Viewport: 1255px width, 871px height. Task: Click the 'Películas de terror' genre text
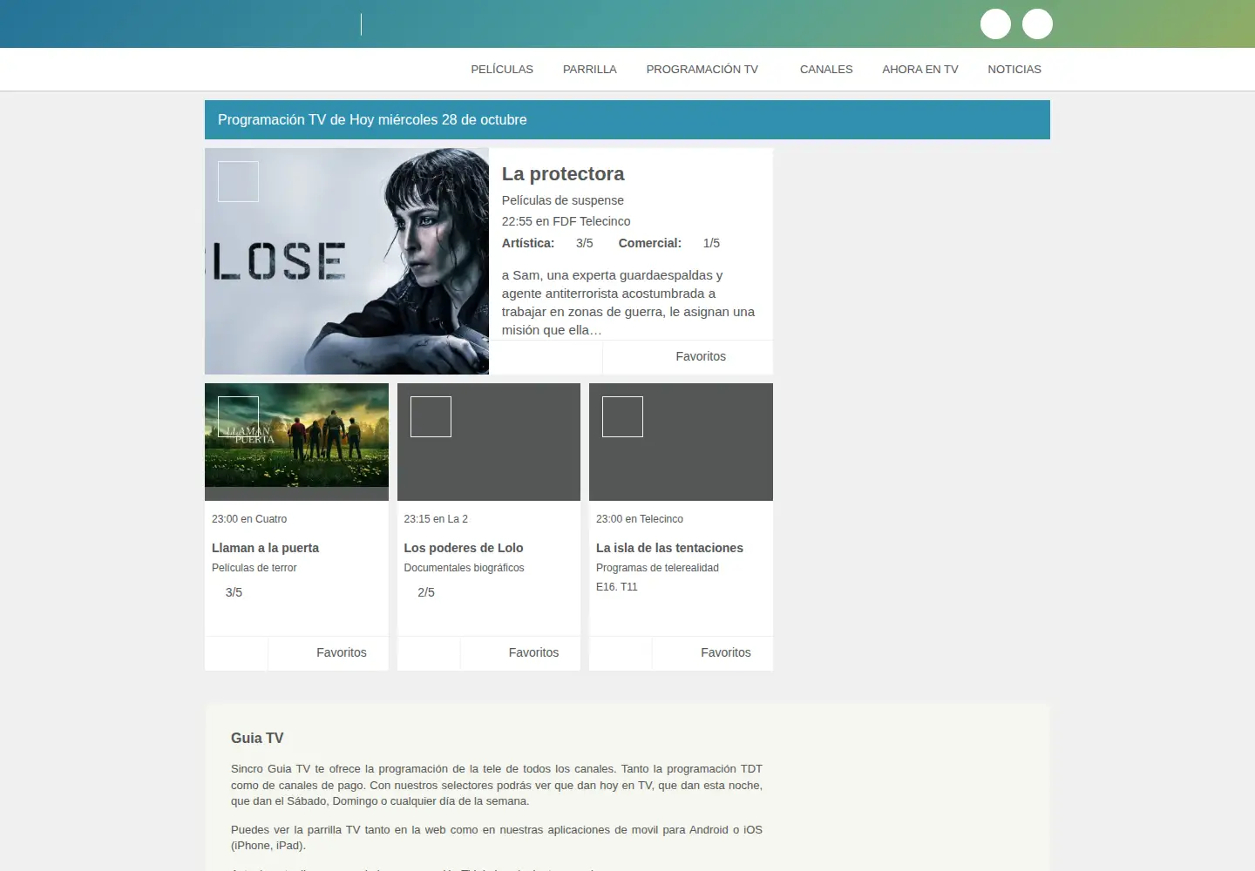254,568
